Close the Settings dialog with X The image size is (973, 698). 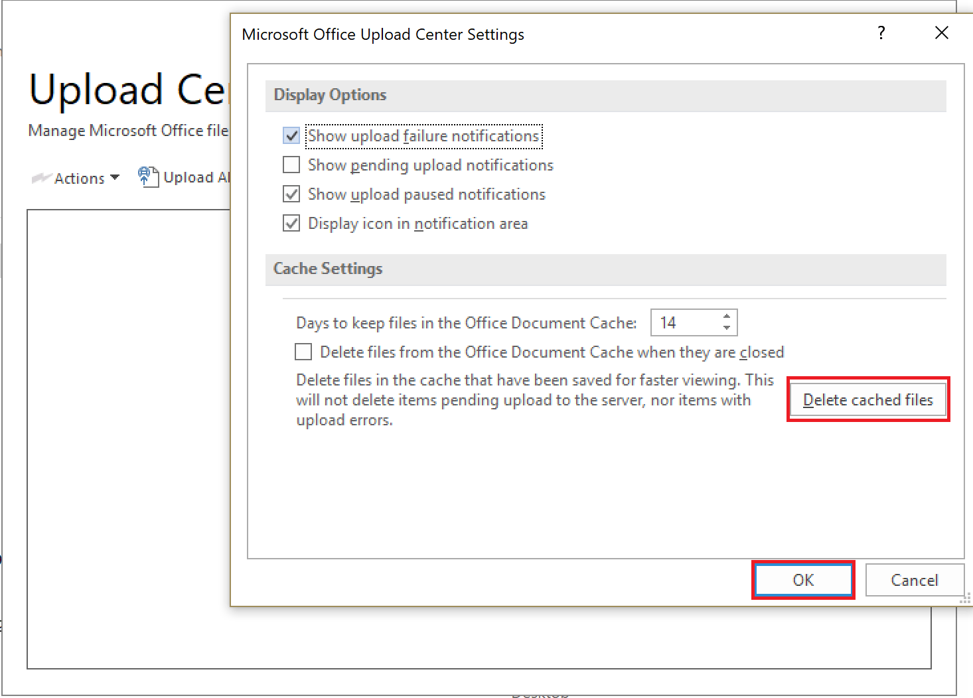(942, 32)
